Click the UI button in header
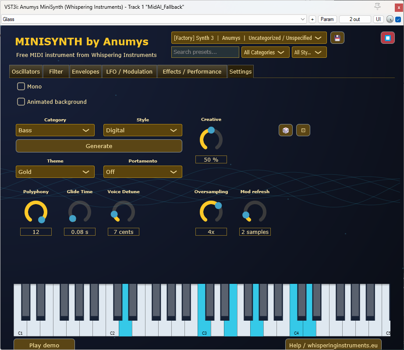 (x=378, y=19)
